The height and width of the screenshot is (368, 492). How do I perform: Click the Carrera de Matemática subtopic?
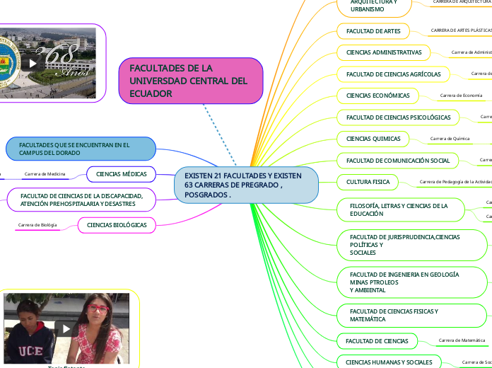coord(462,340)
